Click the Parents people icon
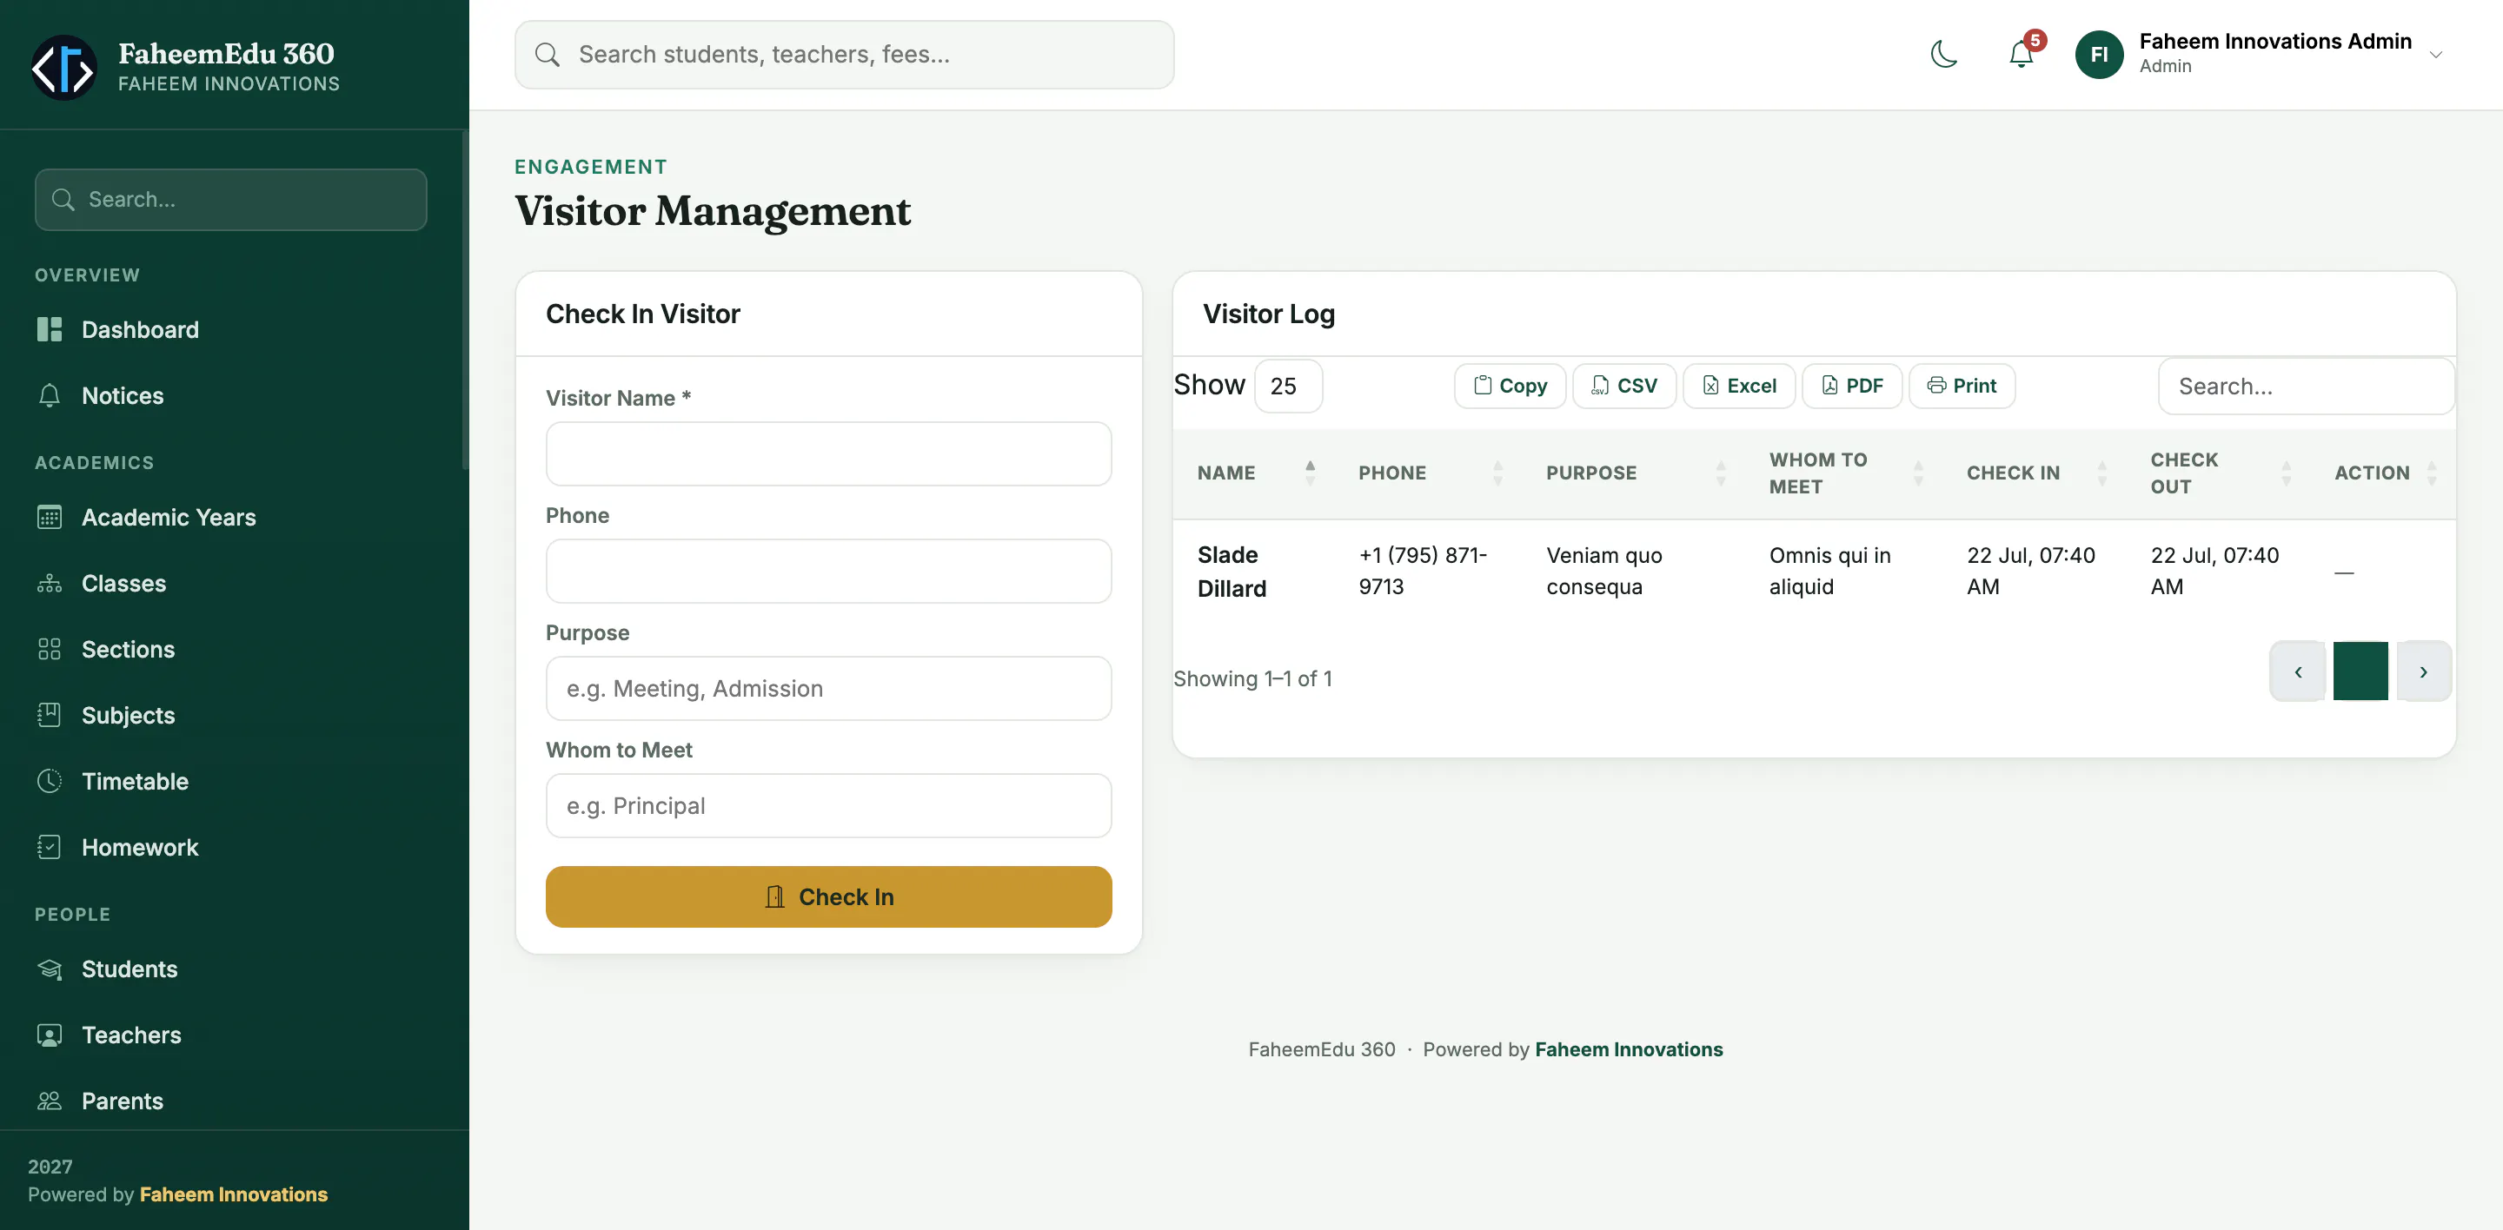The width and height of the screenshot is (2503, 1230). tap(49, 1101)
